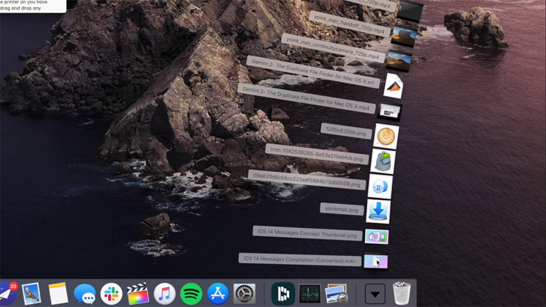Collapse the open Downloads stack arrow
Viewport: 546px width, 307px height.
click(375, 294)
